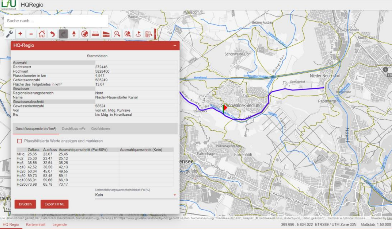Open the wrench tool settings icon
Screen dimensions: 392x229
[x=10, y=34]
